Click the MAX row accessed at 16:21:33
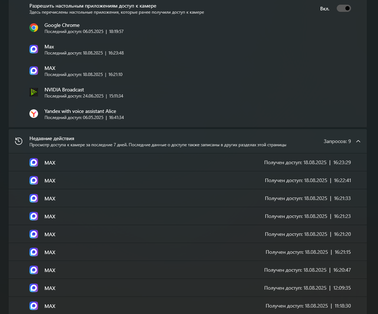The height and width of the screenshot is (314, 378). [x=187, y=198]
